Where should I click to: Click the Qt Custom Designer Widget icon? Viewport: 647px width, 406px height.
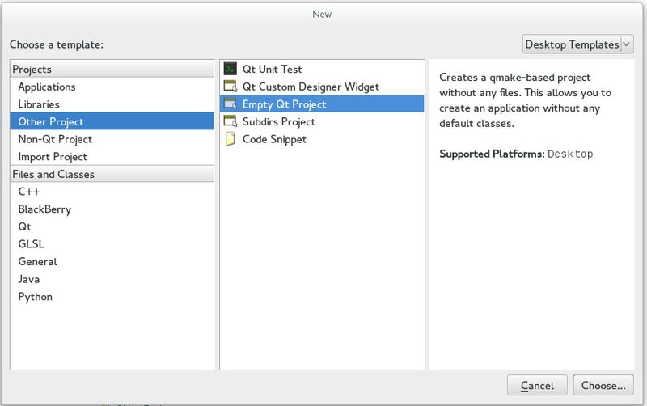click(230, 87)
